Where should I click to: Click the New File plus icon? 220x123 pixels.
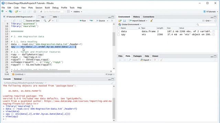[2, 11]
